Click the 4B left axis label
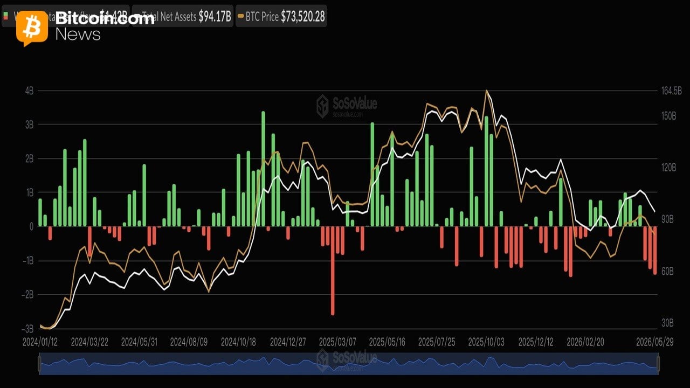 [29, 91]
